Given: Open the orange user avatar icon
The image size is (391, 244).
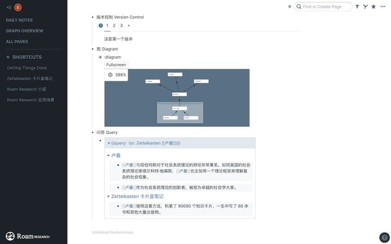Looking at the screenshot, I should pyautogui.click(x=18, y=8).
